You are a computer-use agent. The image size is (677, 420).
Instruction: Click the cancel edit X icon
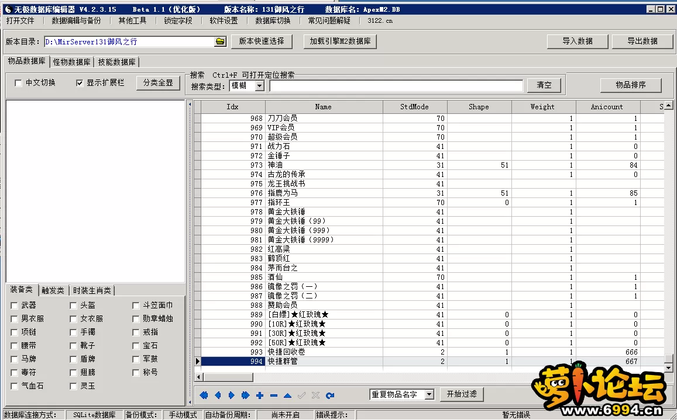coord(315,395)
